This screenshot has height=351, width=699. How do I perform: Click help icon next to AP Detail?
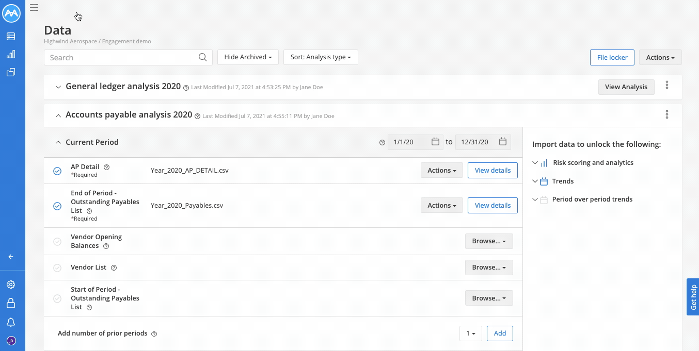(107, 167)
